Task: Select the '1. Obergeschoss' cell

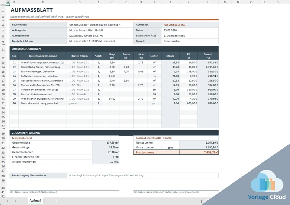Action: [190, 36]
